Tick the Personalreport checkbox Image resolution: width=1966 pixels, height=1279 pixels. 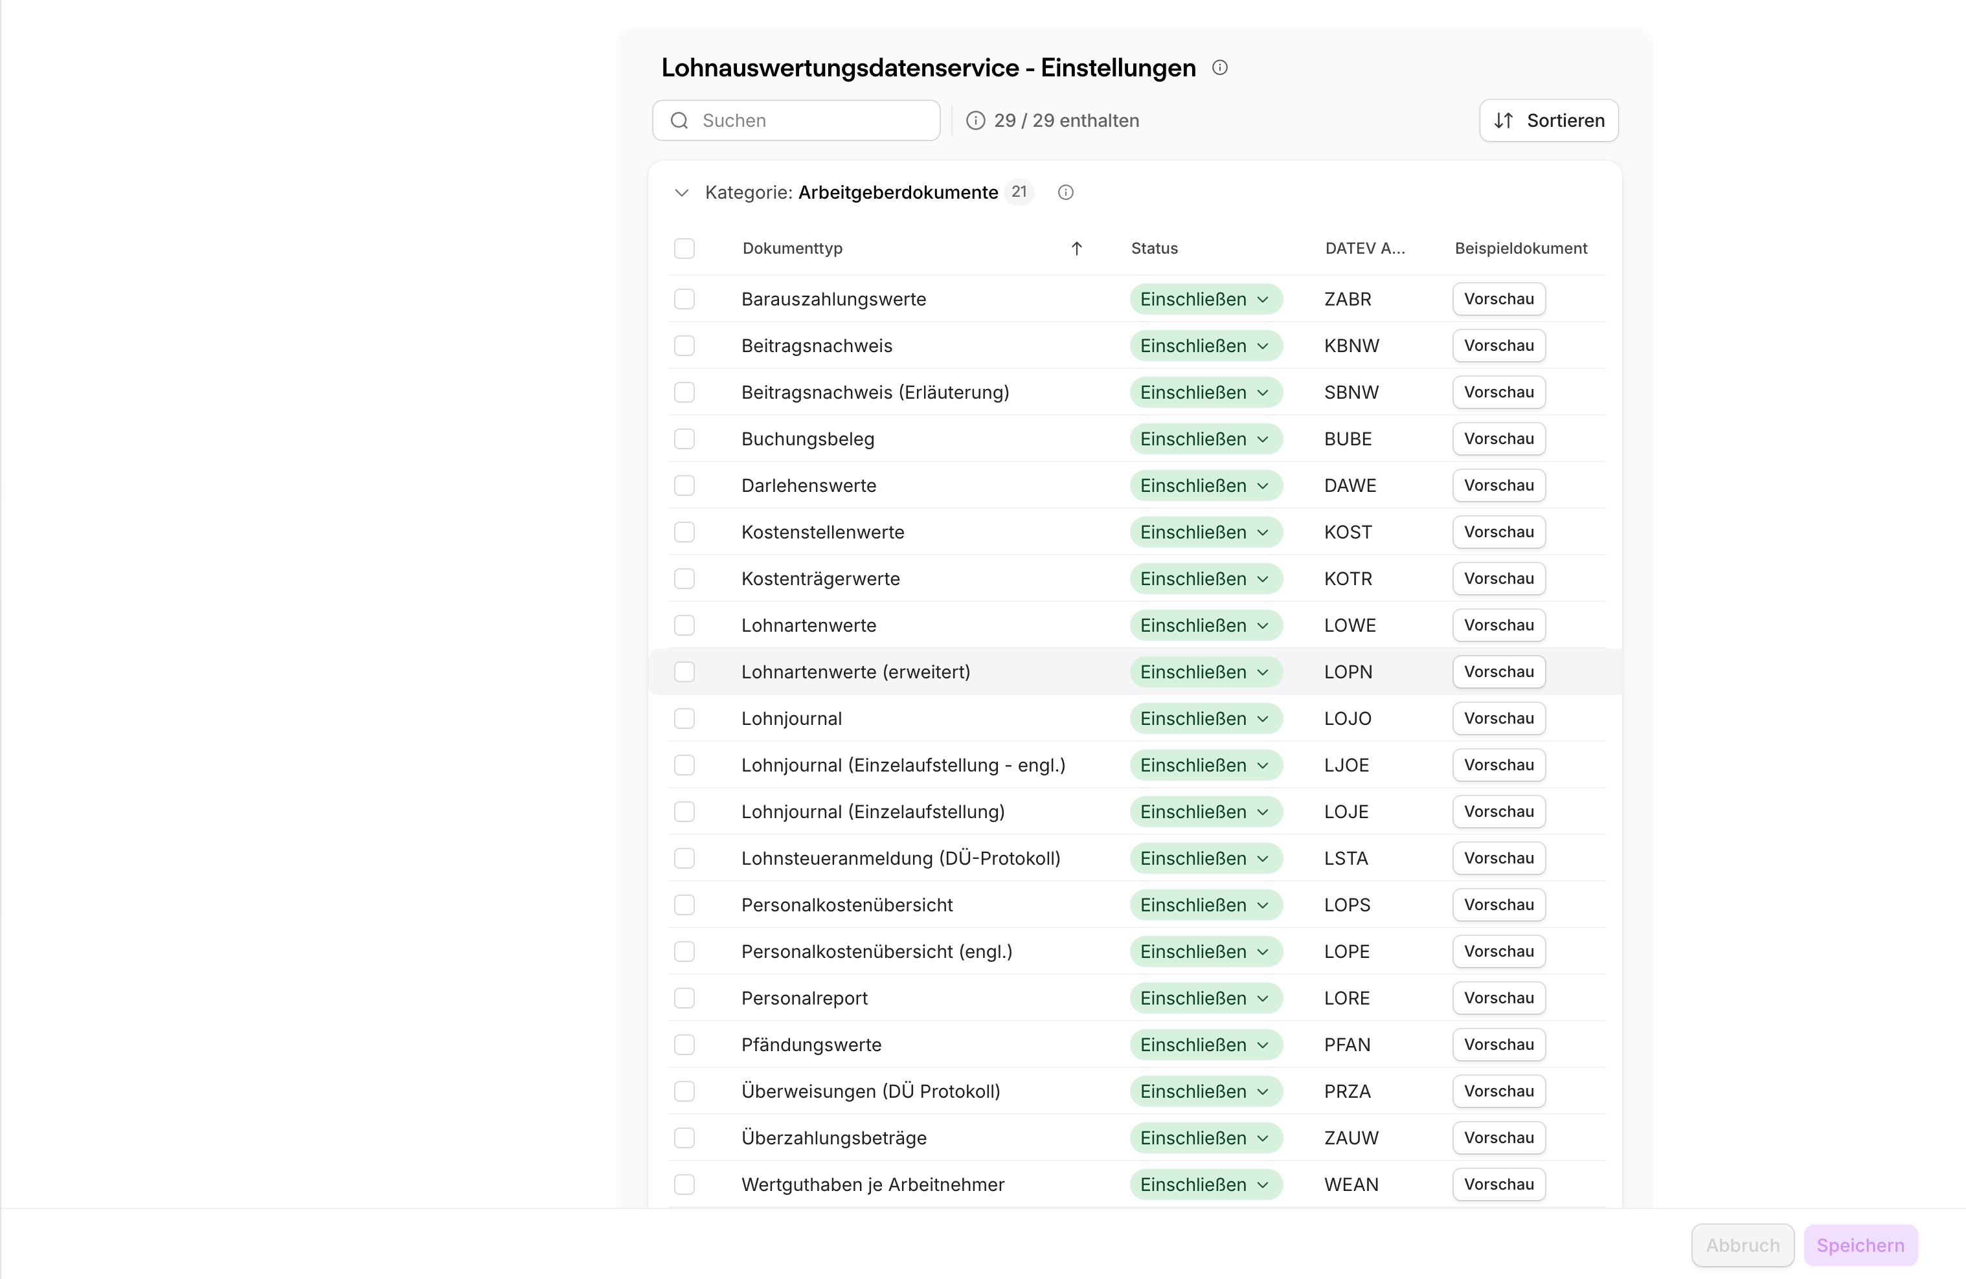[684, 998]
